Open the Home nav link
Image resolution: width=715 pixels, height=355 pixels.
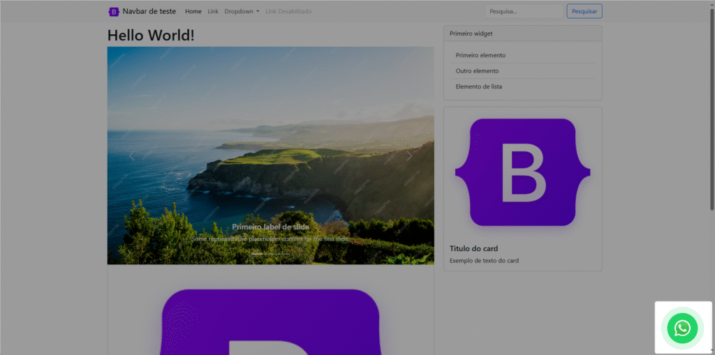coord(193,11)
